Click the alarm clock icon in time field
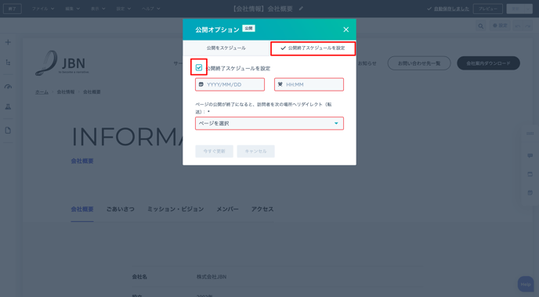Viewport: 539px width, 297px height. point(280,84)
